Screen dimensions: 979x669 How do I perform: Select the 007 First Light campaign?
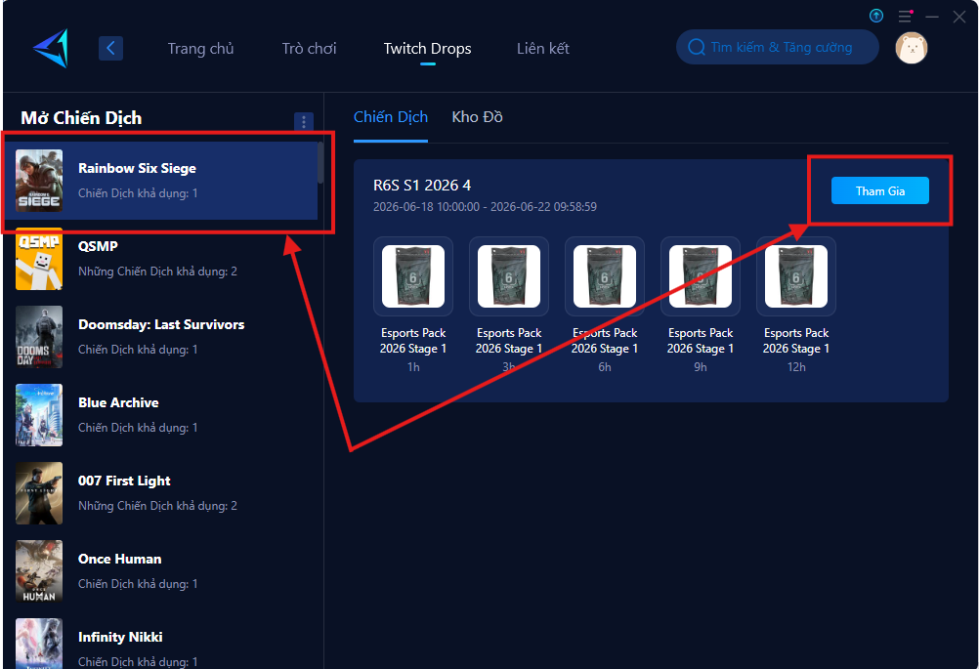(163, 493)
